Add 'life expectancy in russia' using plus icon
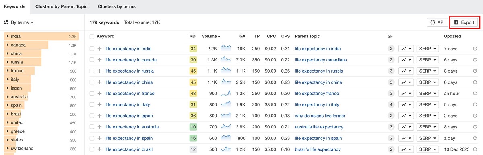The image size is (483, 155). 99,71
